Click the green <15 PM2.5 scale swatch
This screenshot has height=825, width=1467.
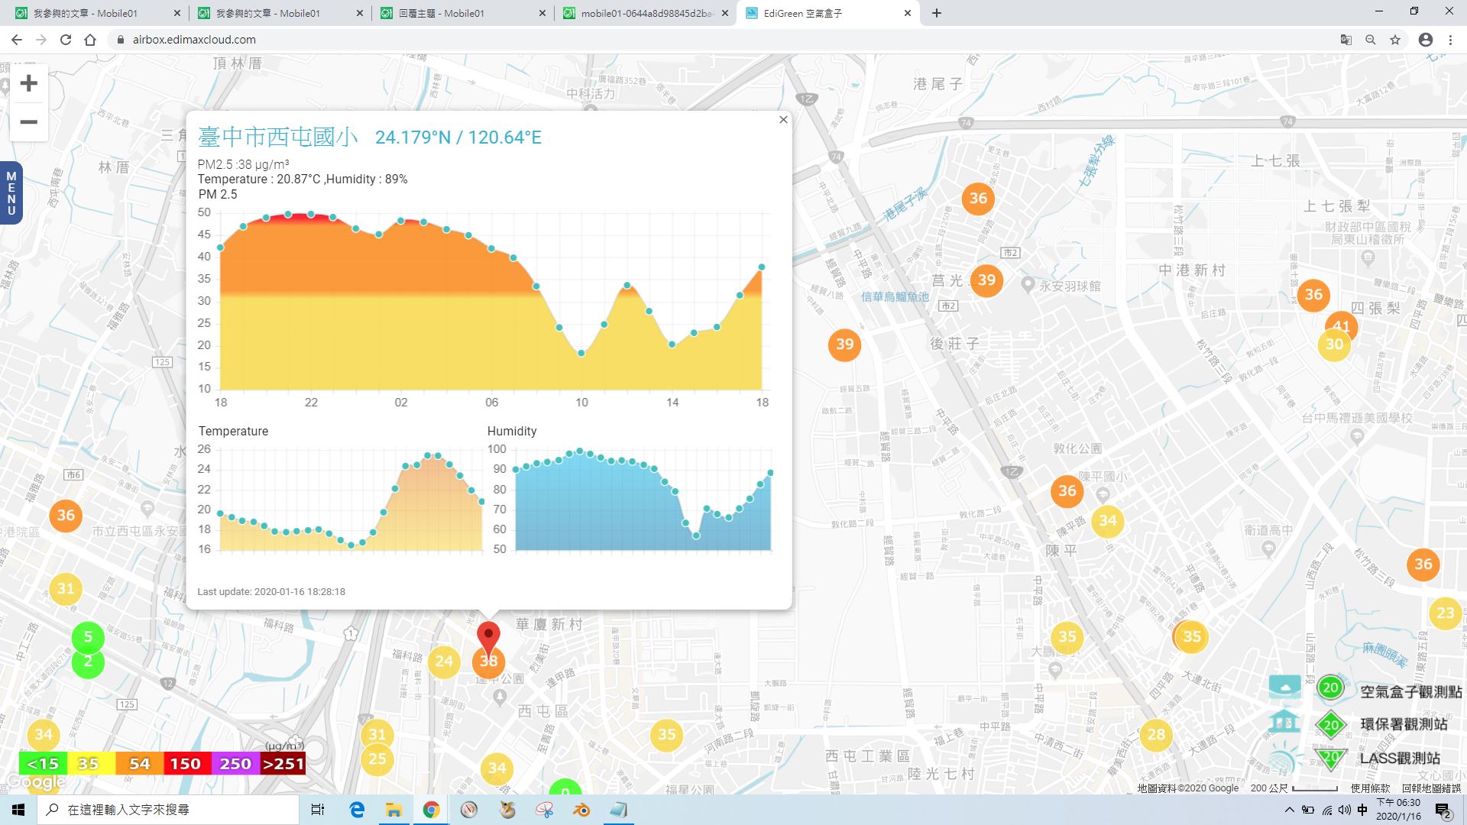click(x=43, y=764)
